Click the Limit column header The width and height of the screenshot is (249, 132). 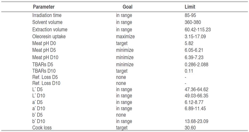pyautogui.click(x=190, y=7)
